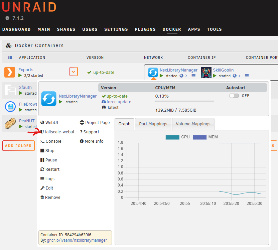Open Tools navigation item

point(215,29)
